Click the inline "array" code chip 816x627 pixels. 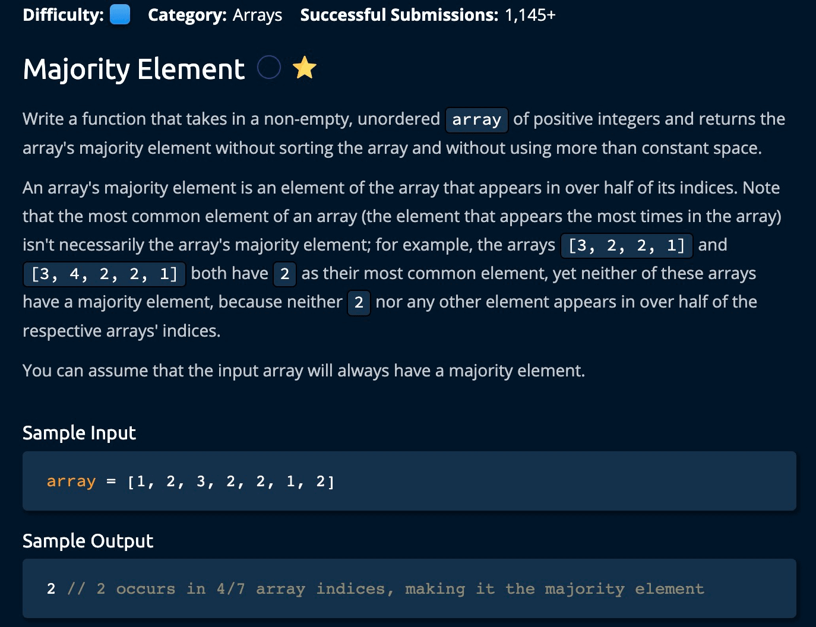click(x=476, y=120)
